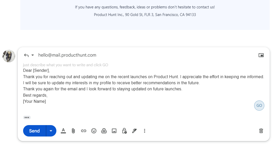Click the reply arrow icon

tap(26, 55)
